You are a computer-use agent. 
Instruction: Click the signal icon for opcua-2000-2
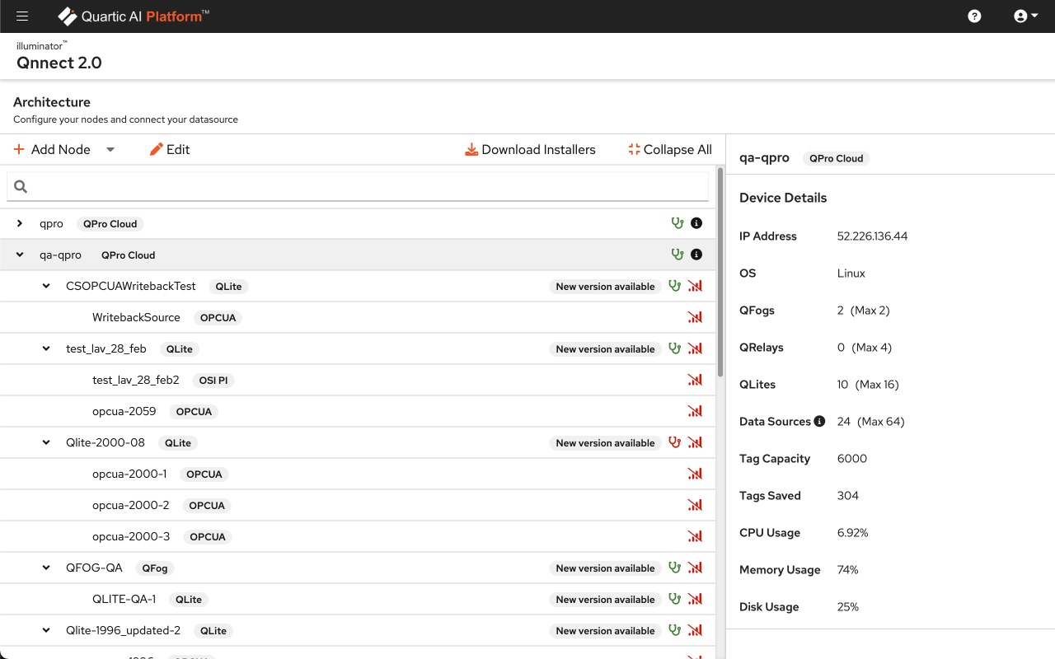(x=695, y=505)
